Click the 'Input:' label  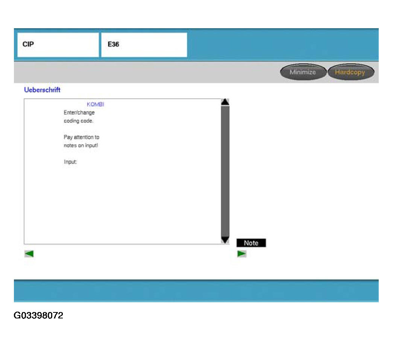pyautogui.click(x=70, y=162)
